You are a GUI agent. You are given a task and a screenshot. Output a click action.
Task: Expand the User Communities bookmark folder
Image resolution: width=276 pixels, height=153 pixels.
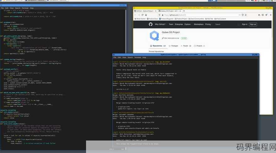196,19
